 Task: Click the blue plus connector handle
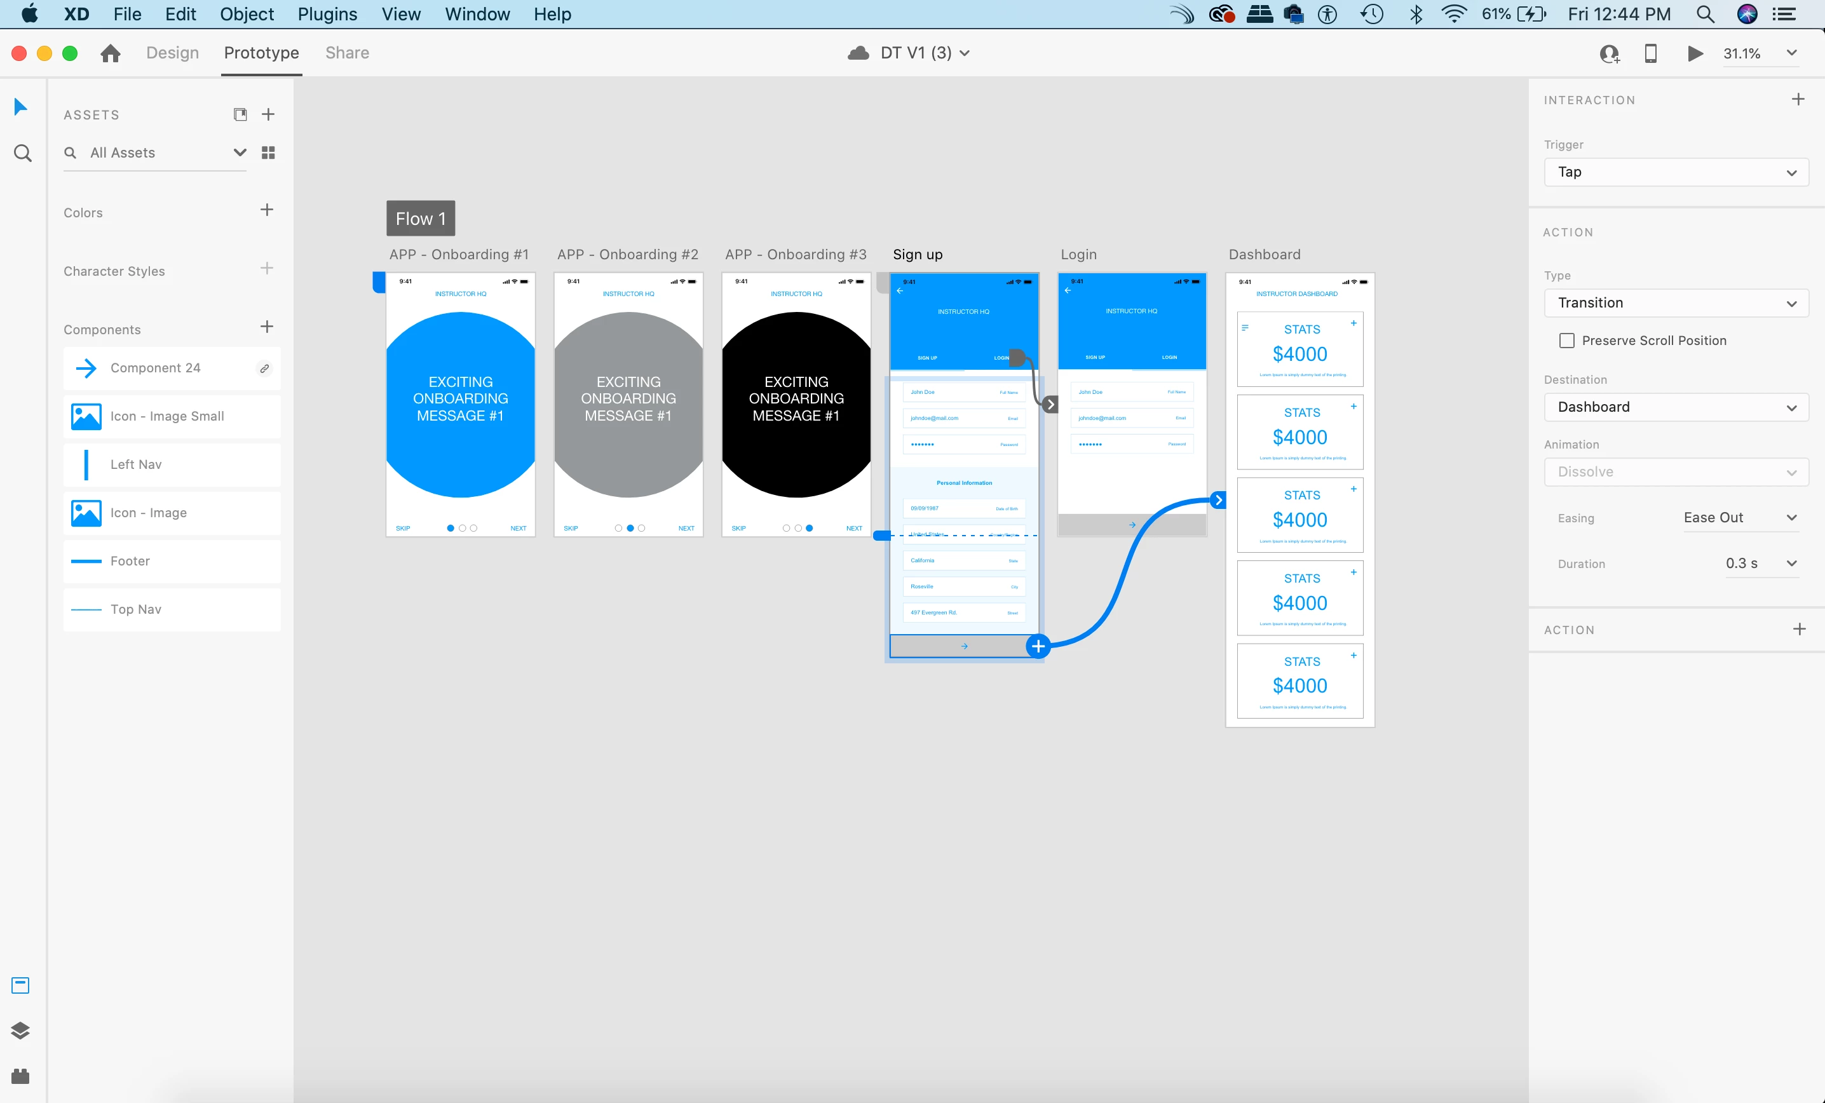(x=1038, y=646)
